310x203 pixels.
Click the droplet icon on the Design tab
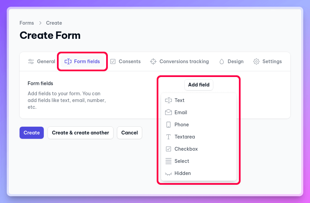tap(222, 61)
